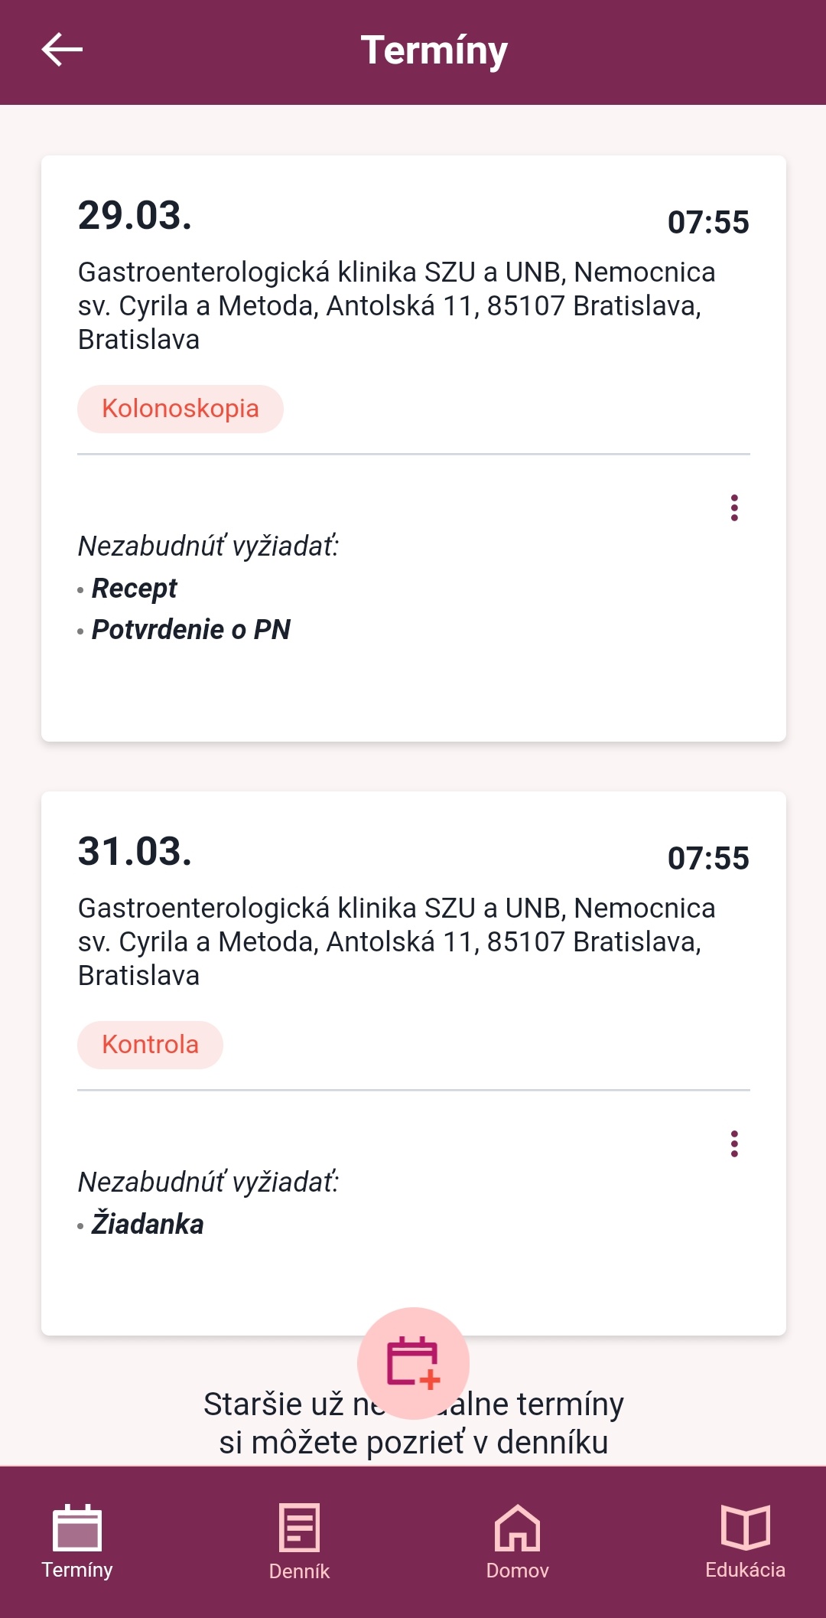The width and height of the screenshot is (826, 1618).
Task: Open the Edukácia book icon
Action: (745, 1528)
